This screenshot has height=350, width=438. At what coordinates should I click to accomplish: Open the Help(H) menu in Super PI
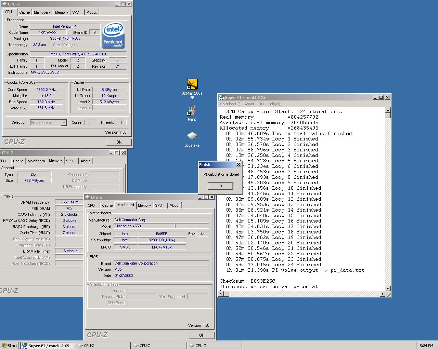tap(274, 104)
